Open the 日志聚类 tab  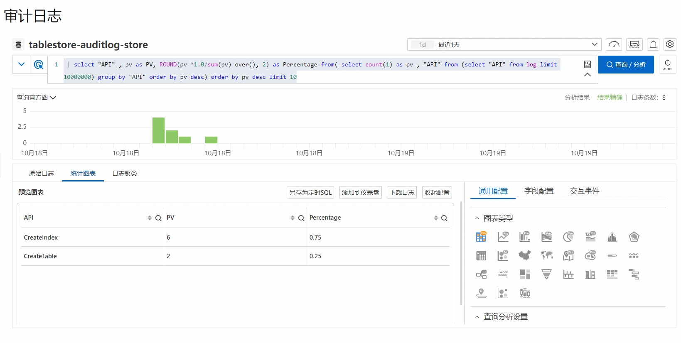coord(125,173)
